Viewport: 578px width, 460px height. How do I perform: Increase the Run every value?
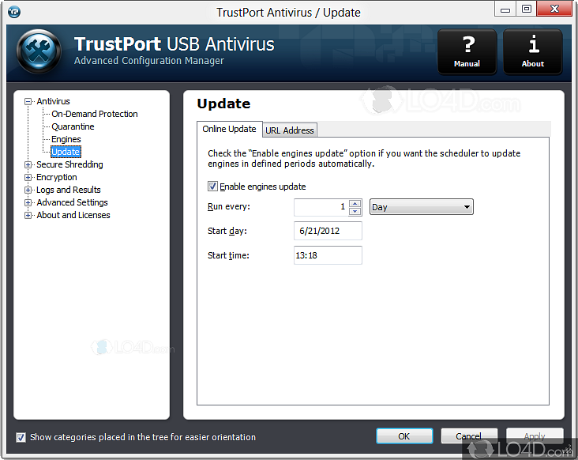[x=355, y=203]
